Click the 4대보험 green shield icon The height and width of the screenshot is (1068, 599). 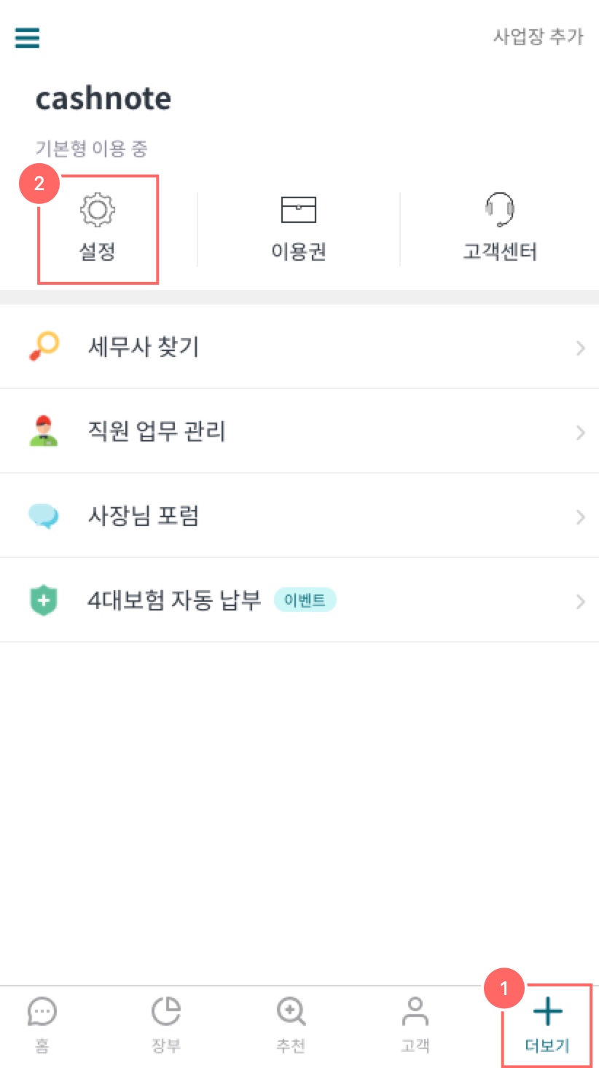pos(44,600)
